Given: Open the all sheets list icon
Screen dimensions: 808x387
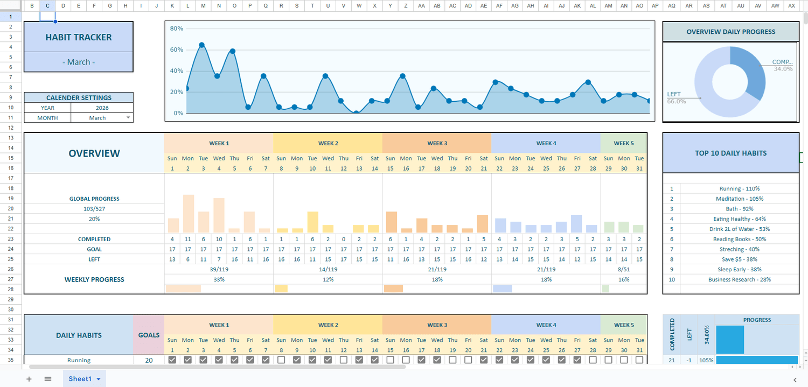Looking at the screenshot, I should 48,379.
